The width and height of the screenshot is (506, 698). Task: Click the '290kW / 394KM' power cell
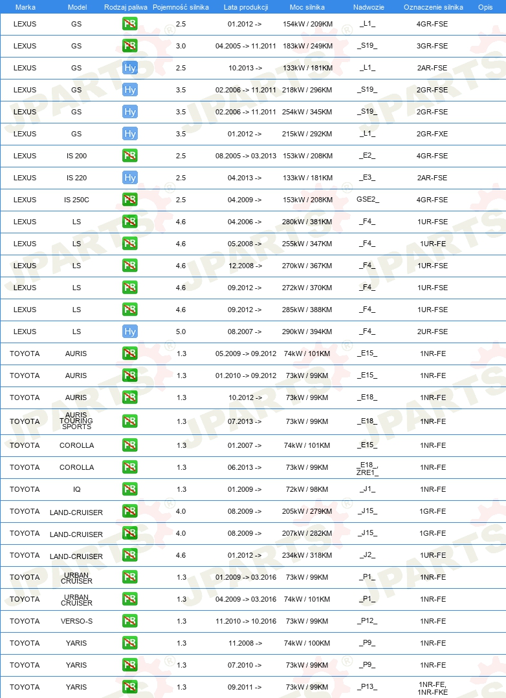tap(307, 332)
